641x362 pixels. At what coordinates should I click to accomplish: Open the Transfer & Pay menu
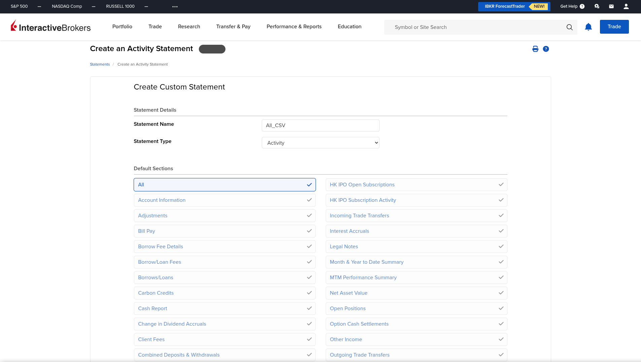(233, 27)
